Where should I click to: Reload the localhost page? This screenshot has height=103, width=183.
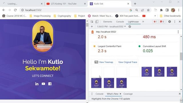(15, 10)
